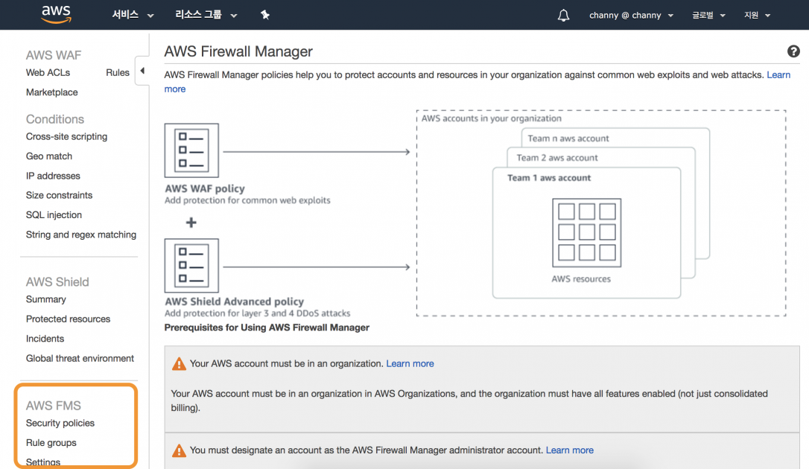This screenshot has width=809, height=469.
Task: Open the notifications bell icon
Action: [x=563, y=14]
